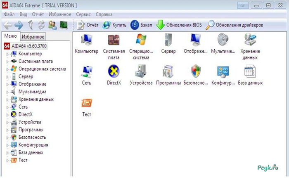Click Обновления драйверов toolbar button
The height and width of the screenshot is (178, 289).
[235, 25]
